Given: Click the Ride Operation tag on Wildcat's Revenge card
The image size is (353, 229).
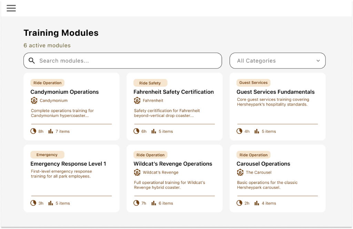Looking at the screenshot, I should (150, 155).
